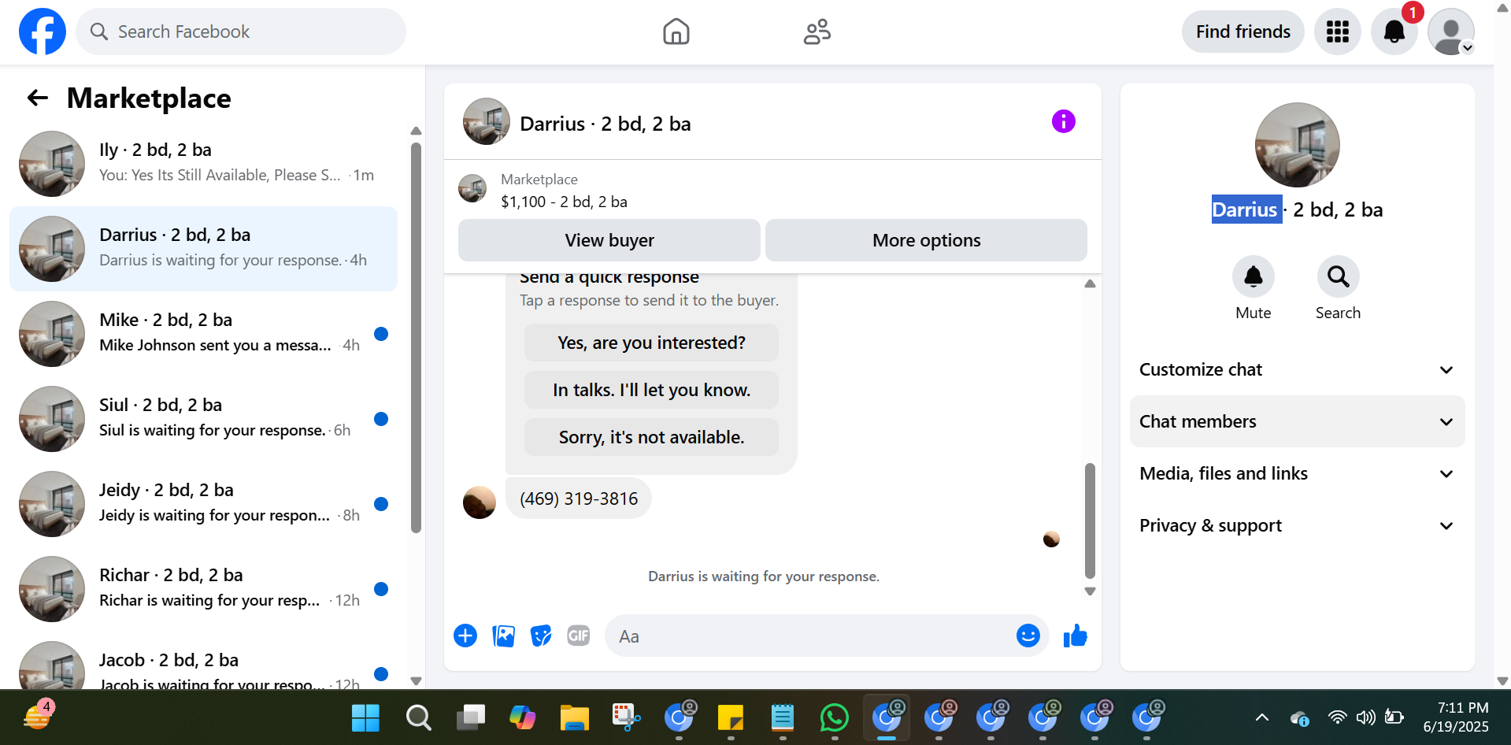Send quick reply "In talks. I'll let you know."
The height and width of the screenshot is (745, 1511).
pos(651,390)
